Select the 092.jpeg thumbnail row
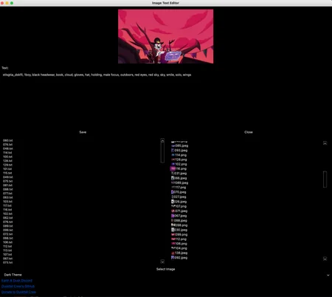This screenshot has height=297, width=332. (179, 258)
